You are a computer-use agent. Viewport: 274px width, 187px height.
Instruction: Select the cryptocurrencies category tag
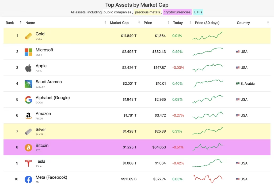177,12
